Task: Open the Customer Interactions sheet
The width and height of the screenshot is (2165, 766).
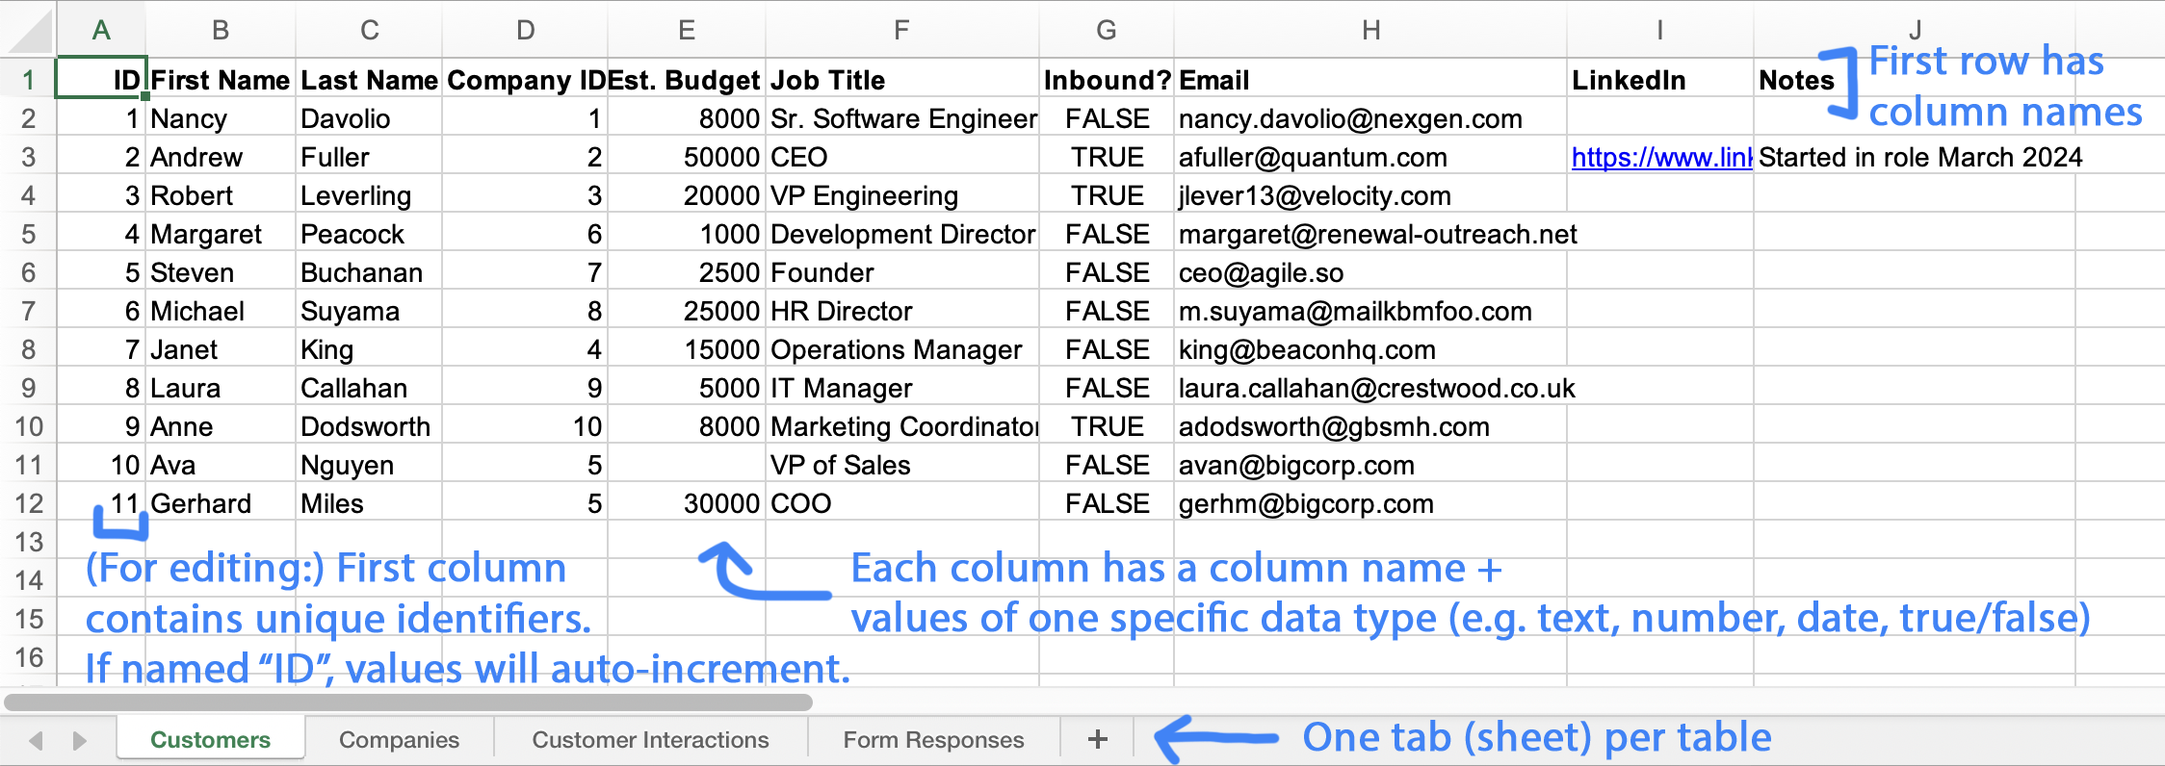Action: pyautogui.click(x=649, y=739)
